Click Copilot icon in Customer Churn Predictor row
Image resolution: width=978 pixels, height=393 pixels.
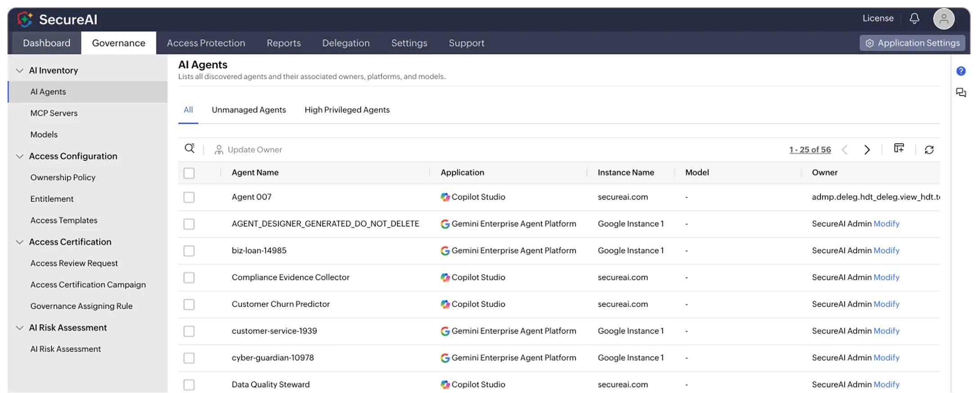445,304
